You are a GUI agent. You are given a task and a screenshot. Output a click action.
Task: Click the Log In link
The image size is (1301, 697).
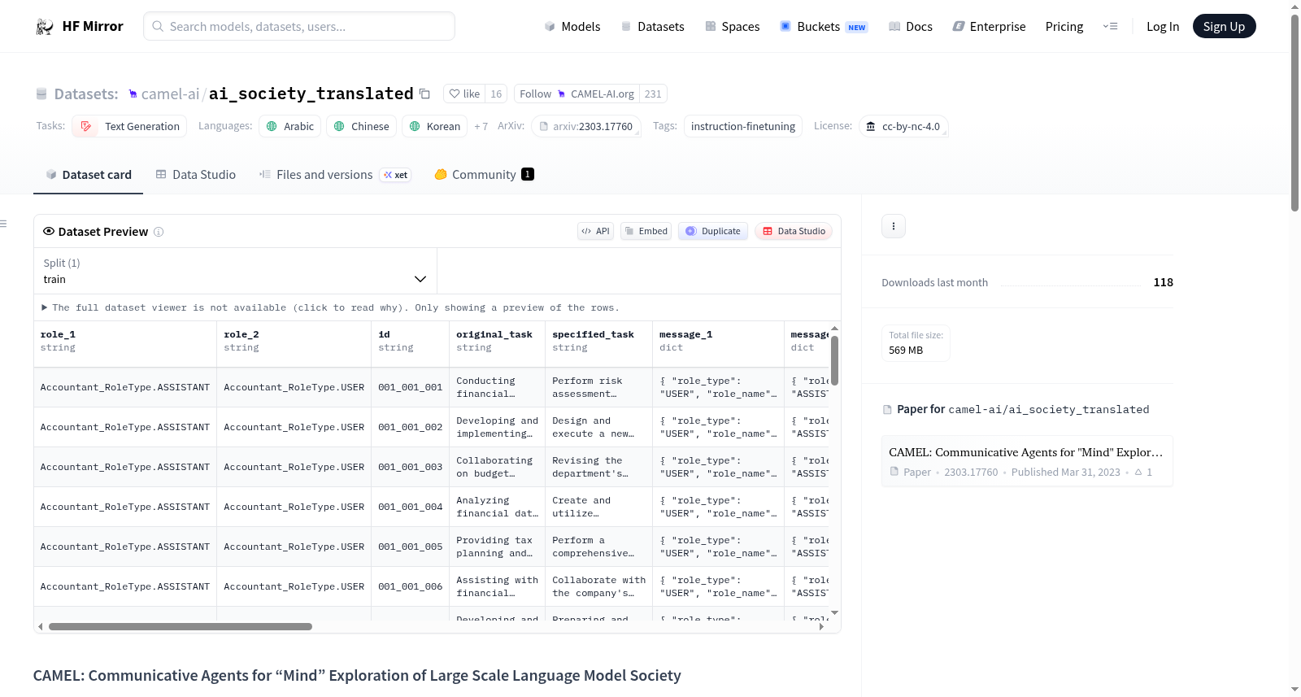(x=1163, y=27)
